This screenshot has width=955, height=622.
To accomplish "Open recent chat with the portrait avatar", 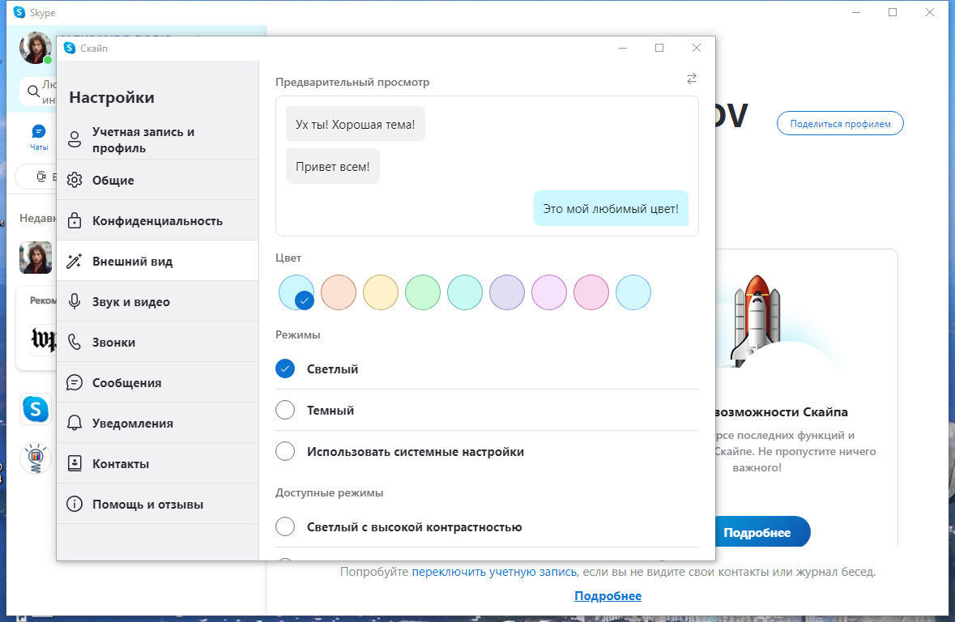I will tap(36, 257).
